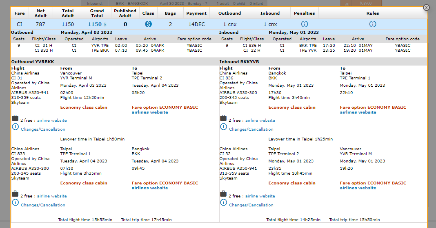
Task: Click baggage suitcase icon for CI 32
Action: click(223, 194)
